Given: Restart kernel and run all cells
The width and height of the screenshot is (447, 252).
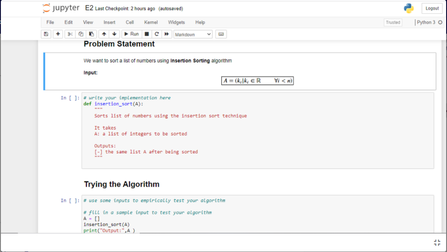Looking at the screenshot, I should pos(167,34).
